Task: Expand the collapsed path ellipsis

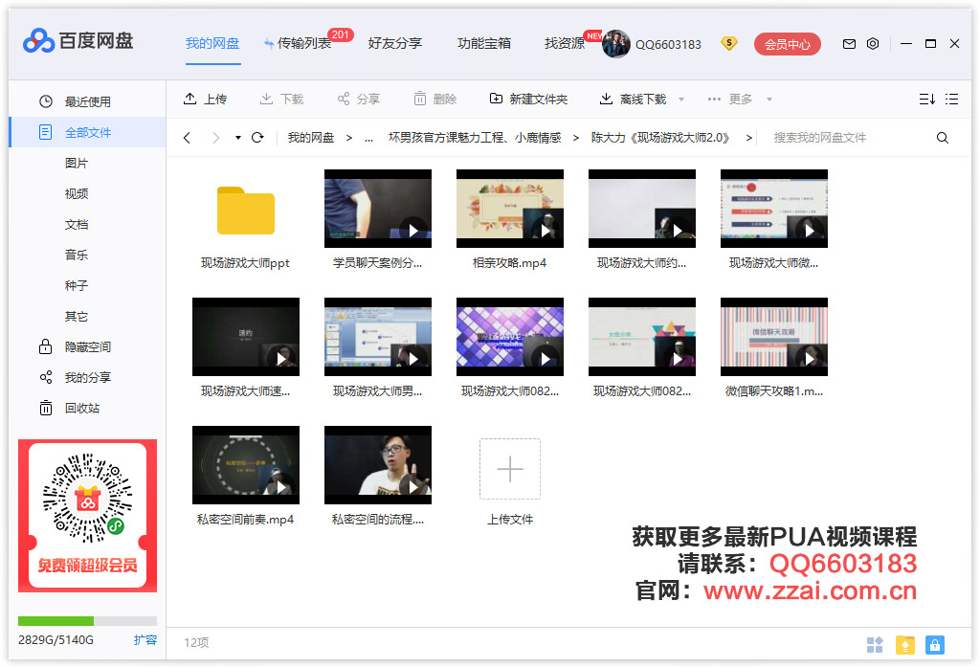Action: click(368, 138)
